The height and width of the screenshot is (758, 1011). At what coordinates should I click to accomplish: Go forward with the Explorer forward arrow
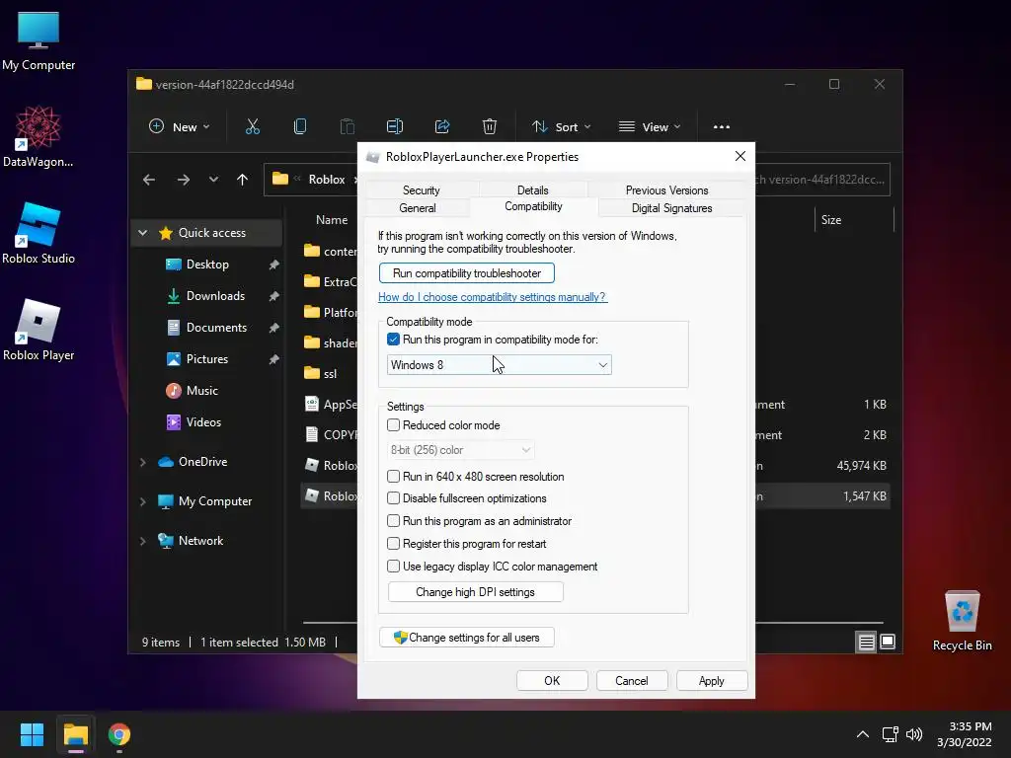183,180
